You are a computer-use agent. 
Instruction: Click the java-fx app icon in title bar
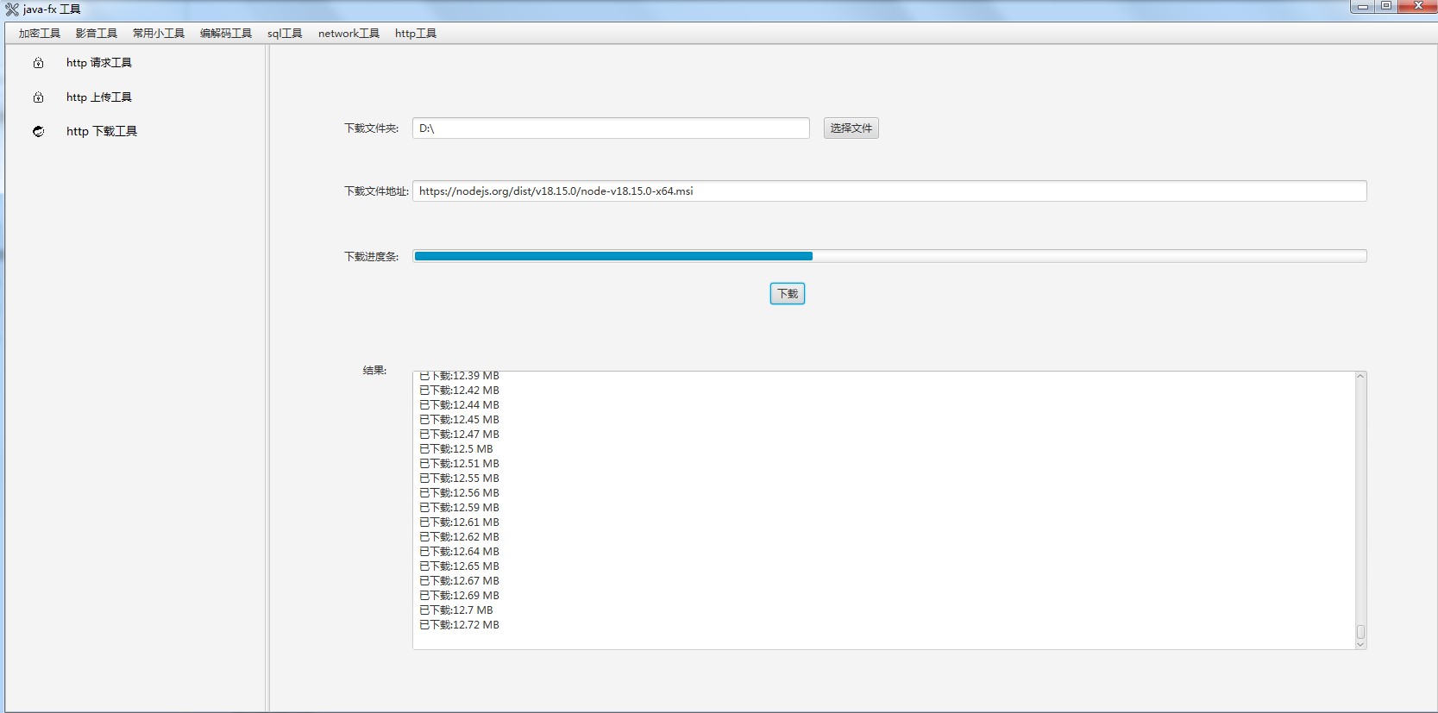tap(12, 9)
